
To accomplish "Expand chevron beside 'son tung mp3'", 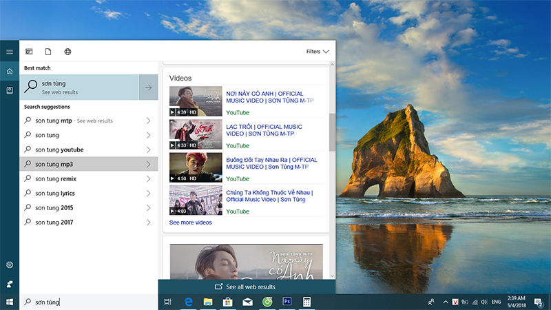I will coord(148,164).
